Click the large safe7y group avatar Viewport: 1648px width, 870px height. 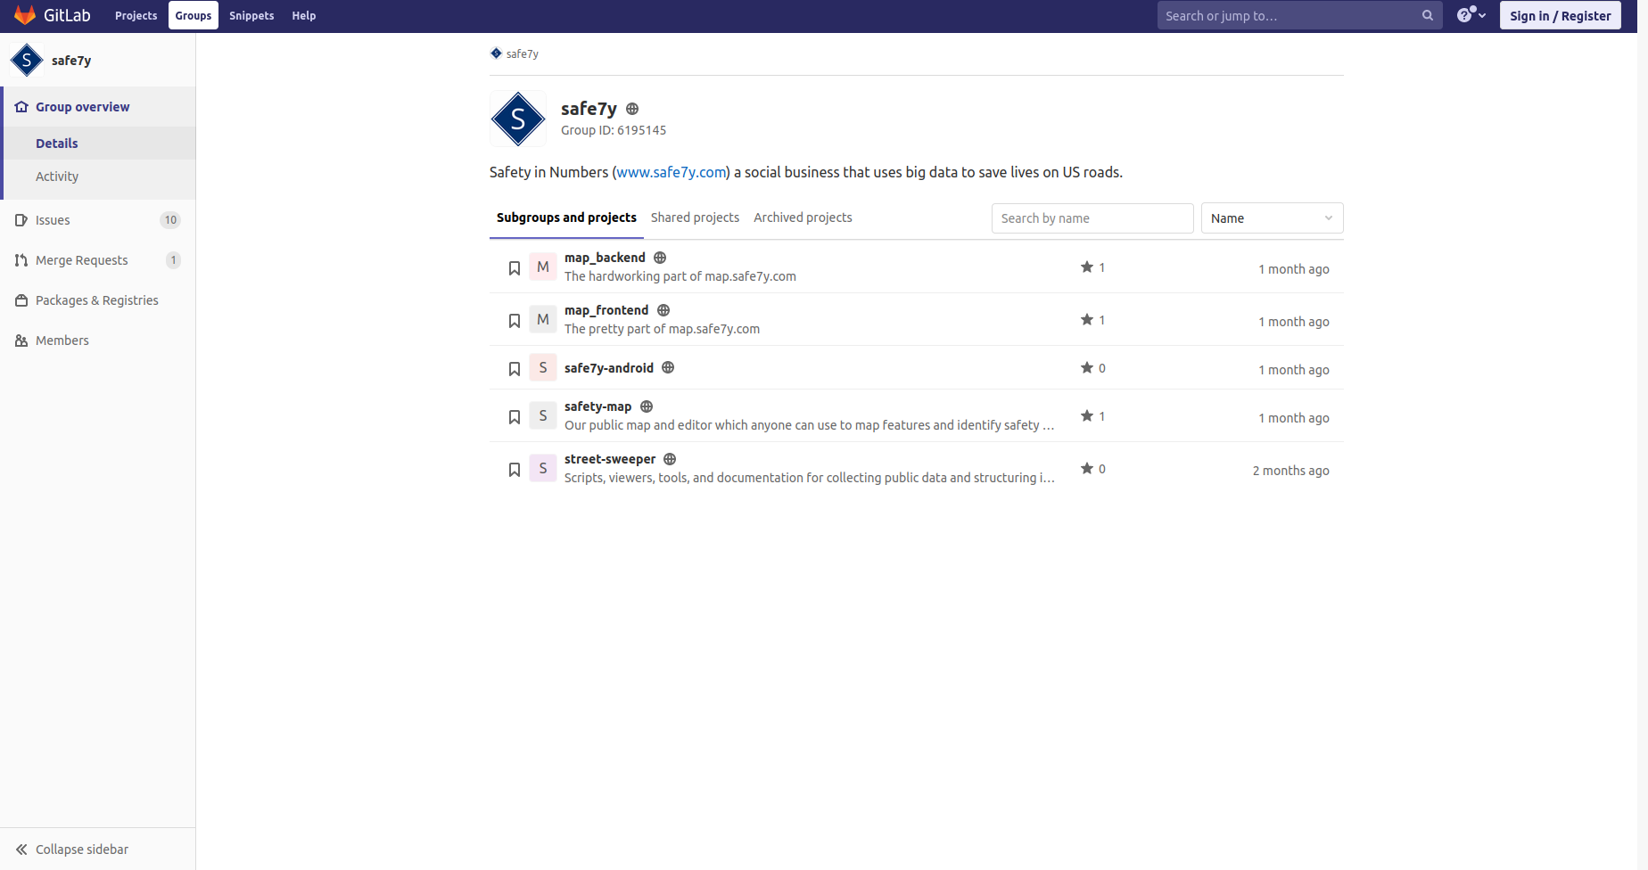518,119
